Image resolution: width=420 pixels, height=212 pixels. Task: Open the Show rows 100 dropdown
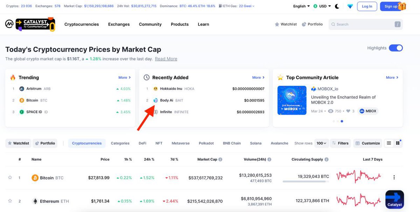tap(322, 143)
